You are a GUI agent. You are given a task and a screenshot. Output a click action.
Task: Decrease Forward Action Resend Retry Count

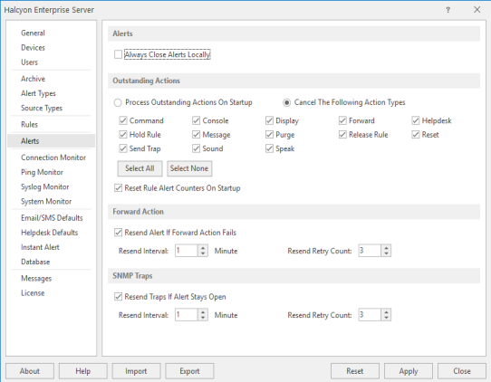pos(386,253)
